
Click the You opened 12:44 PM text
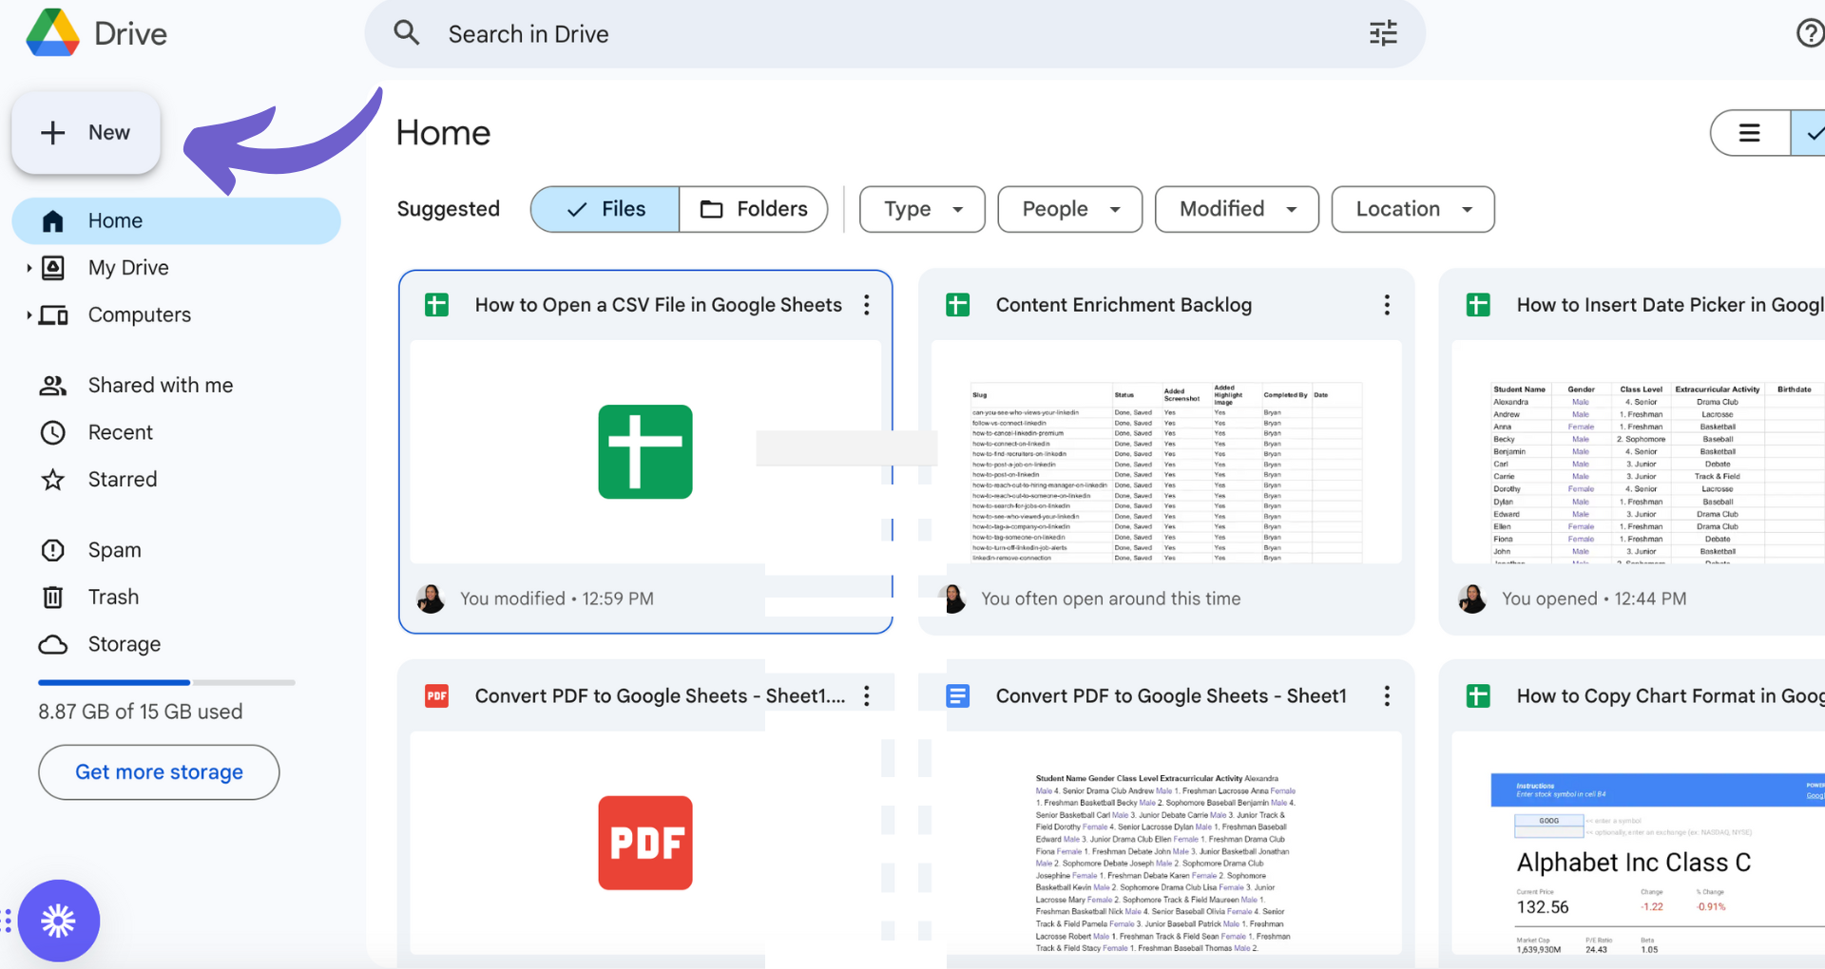[1594, 598]
